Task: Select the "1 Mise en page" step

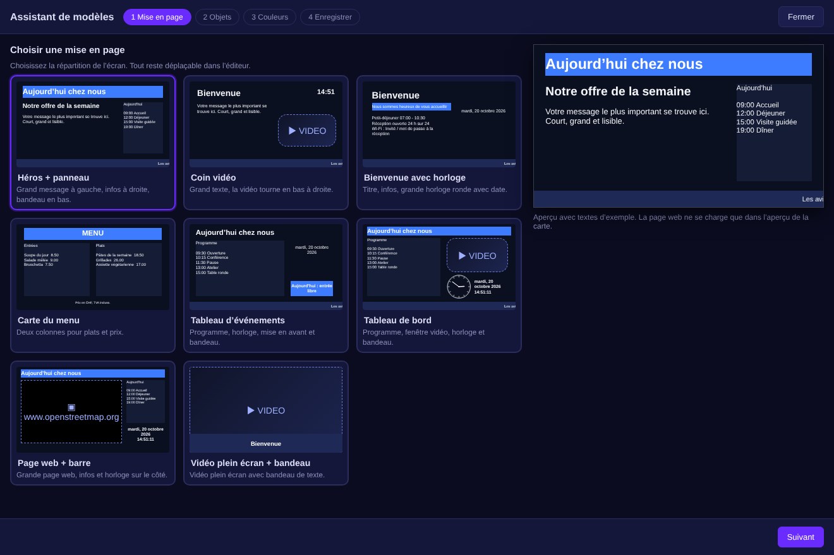Action: pos(157,17)
